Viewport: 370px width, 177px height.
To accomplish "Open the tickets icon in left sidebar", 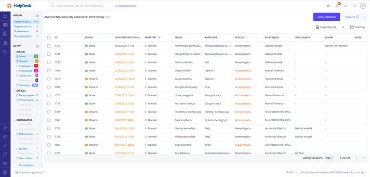I will pyautogui.click(x=5, y=25).
